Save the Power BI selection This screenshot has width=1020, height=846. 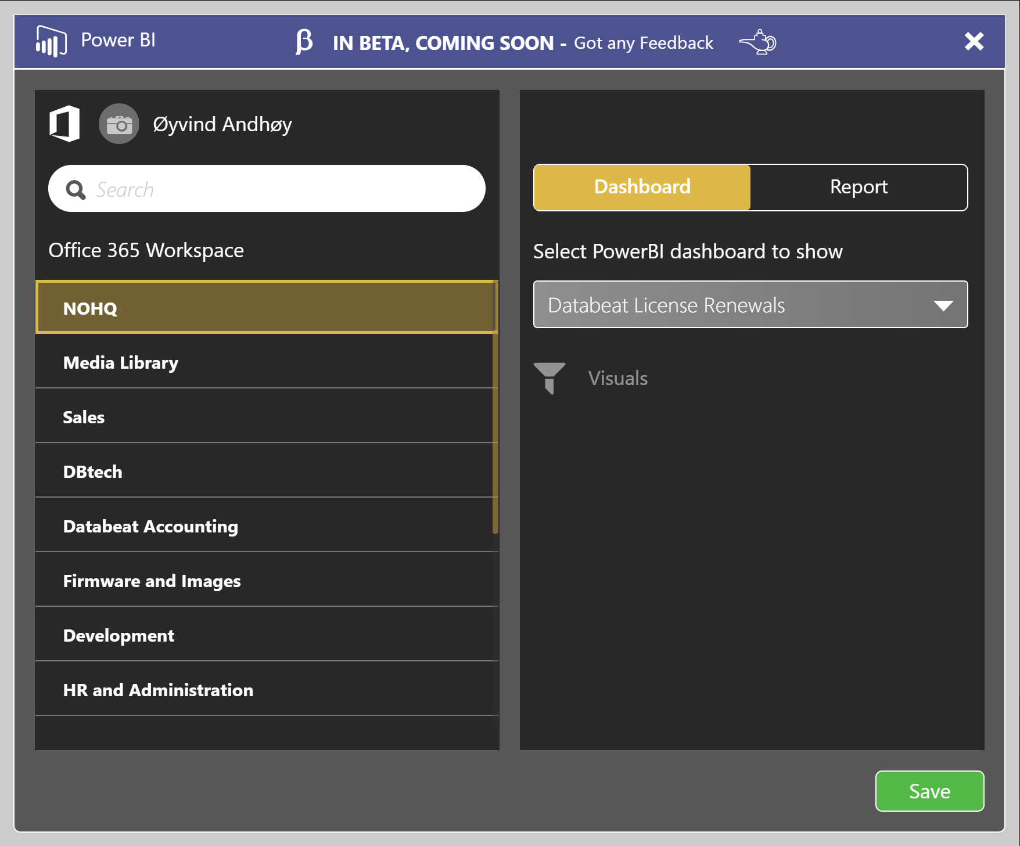coord(929,791)
